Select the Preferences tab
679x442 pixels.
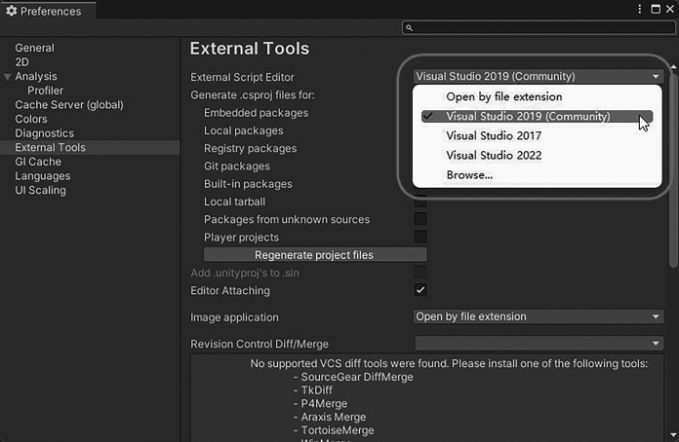(48, 11)
